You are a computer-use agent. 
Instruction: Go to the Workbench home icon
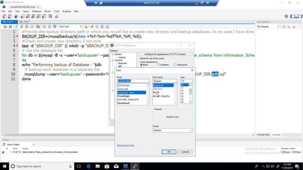tap(4, 7)
